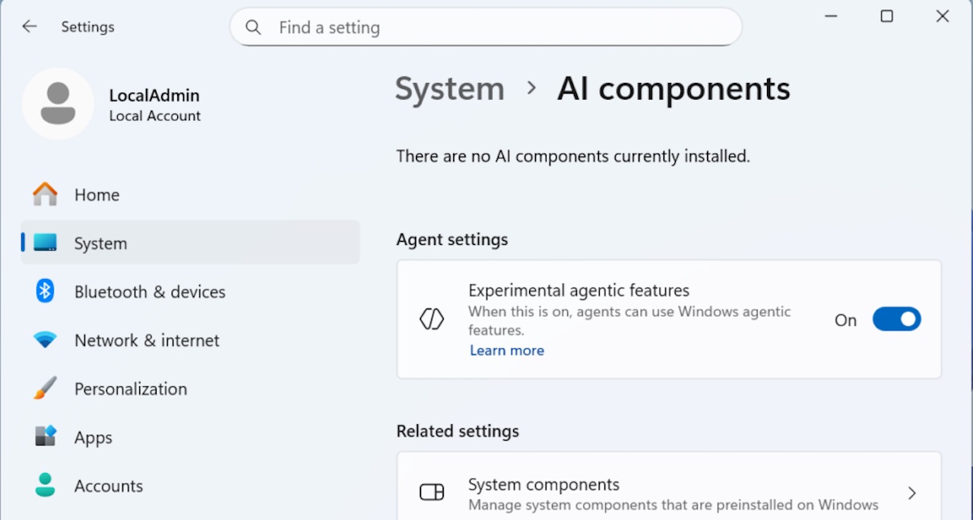Image resolution: width=973 pixels, height=520 pixels.
Task: Click the Network Wi-Fi icon
Action: coord(45,340)
